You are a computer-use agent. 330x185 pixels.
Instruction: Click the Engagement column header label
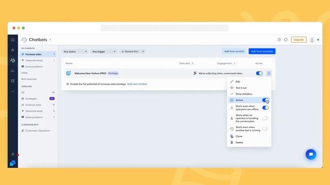[x=224, y=63]
